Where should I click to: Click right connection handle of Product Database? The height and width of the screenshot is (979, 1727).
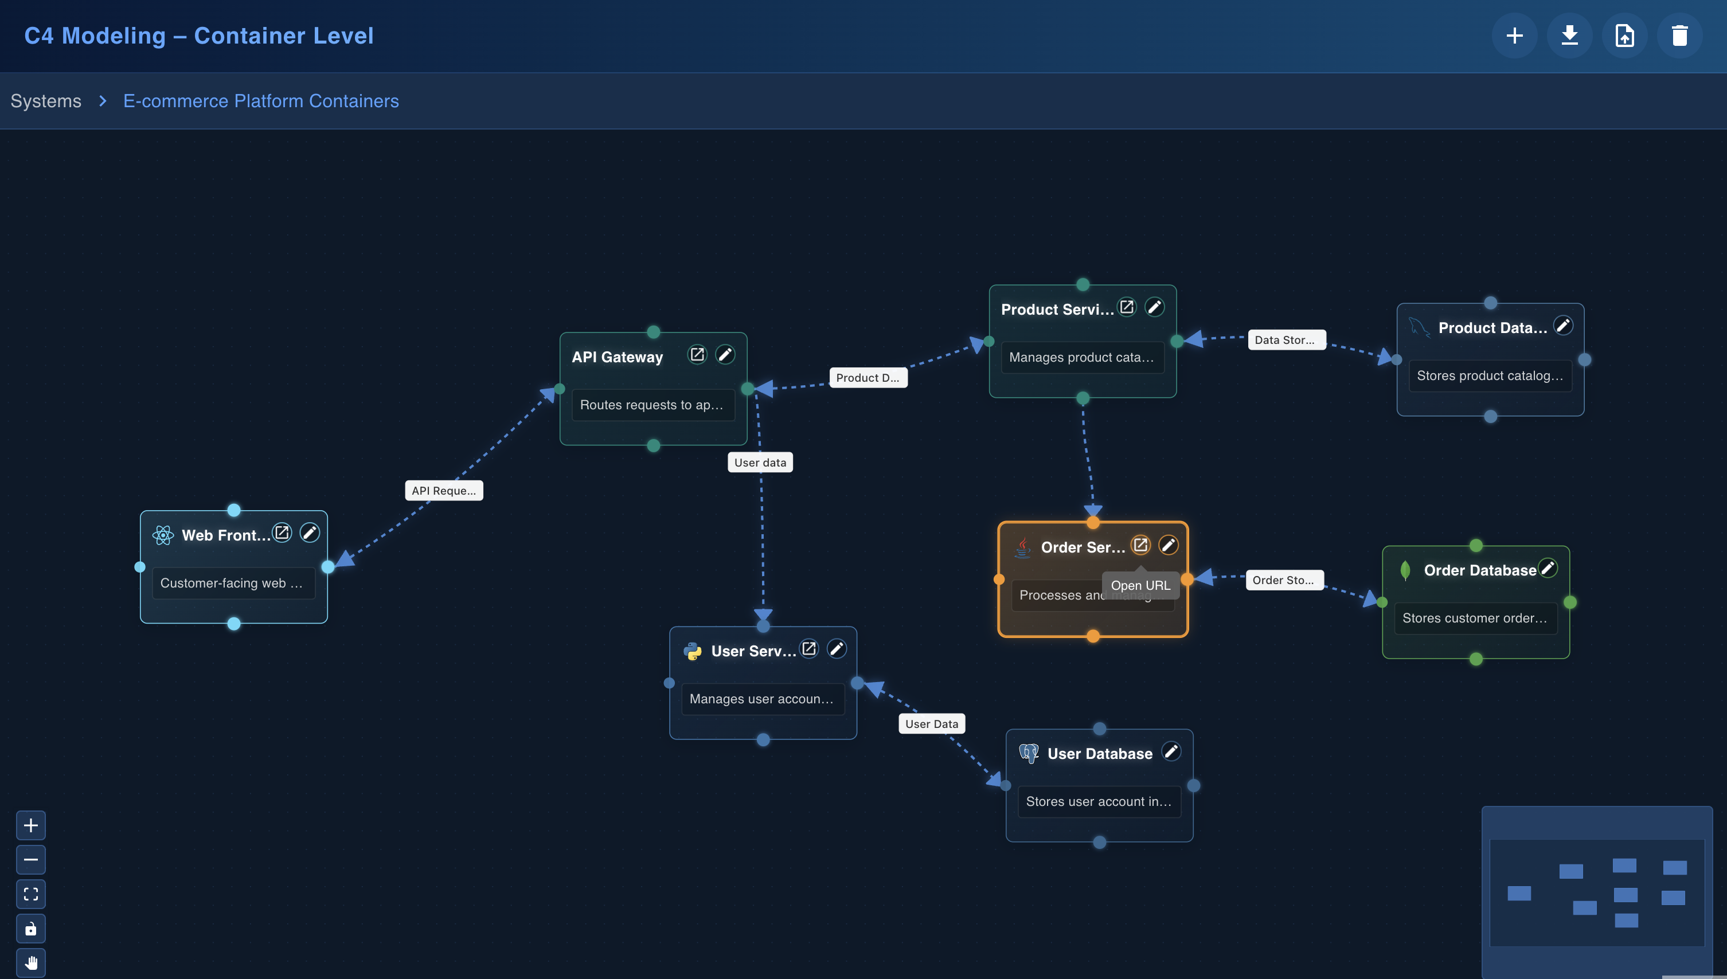1585,360
